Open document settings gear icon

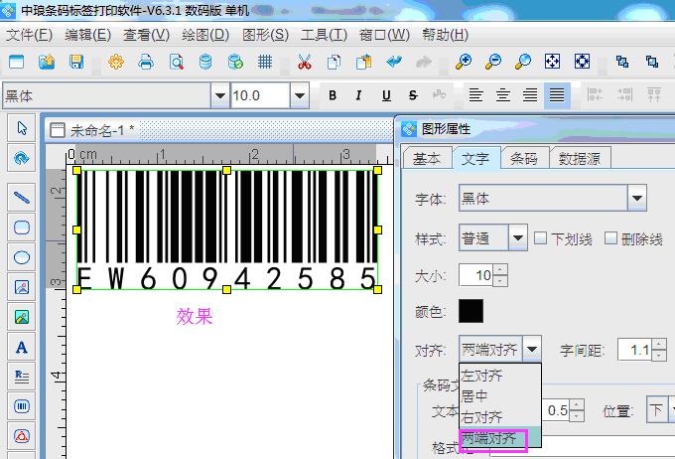click(x=116, y=62)
